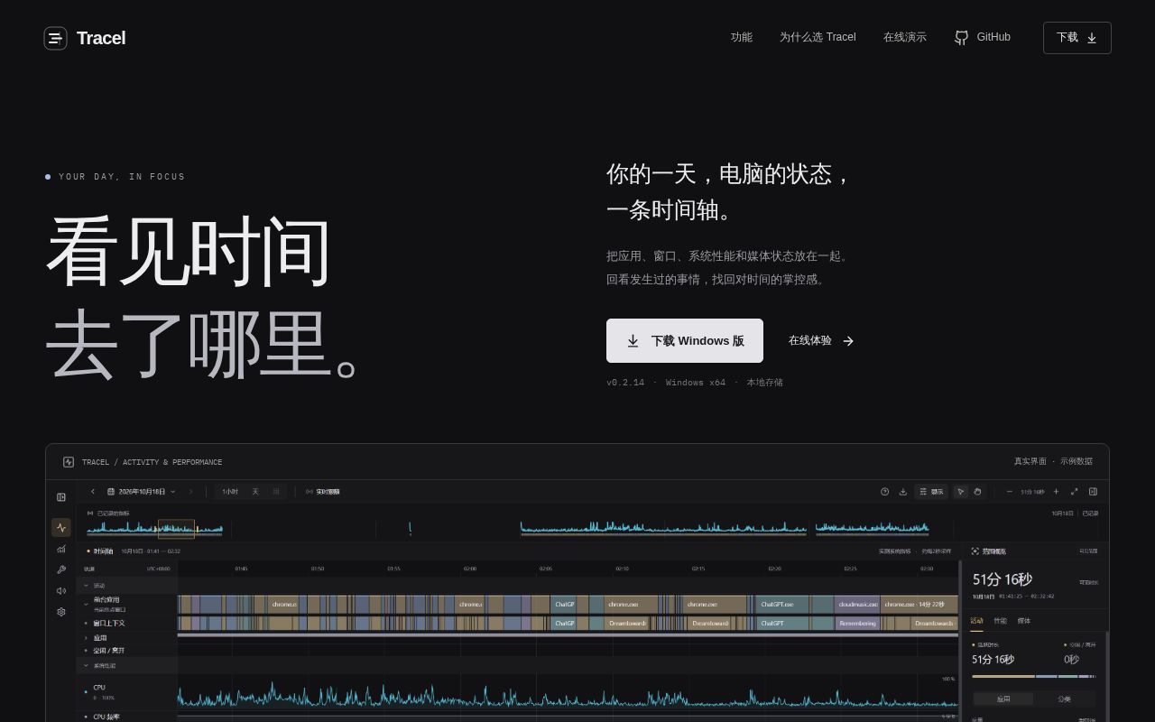Open the chart statistics icon in demo sidebar
The width and height of the screenshot is (1155, 722).
pyautogui.click(x=61, y=549)
